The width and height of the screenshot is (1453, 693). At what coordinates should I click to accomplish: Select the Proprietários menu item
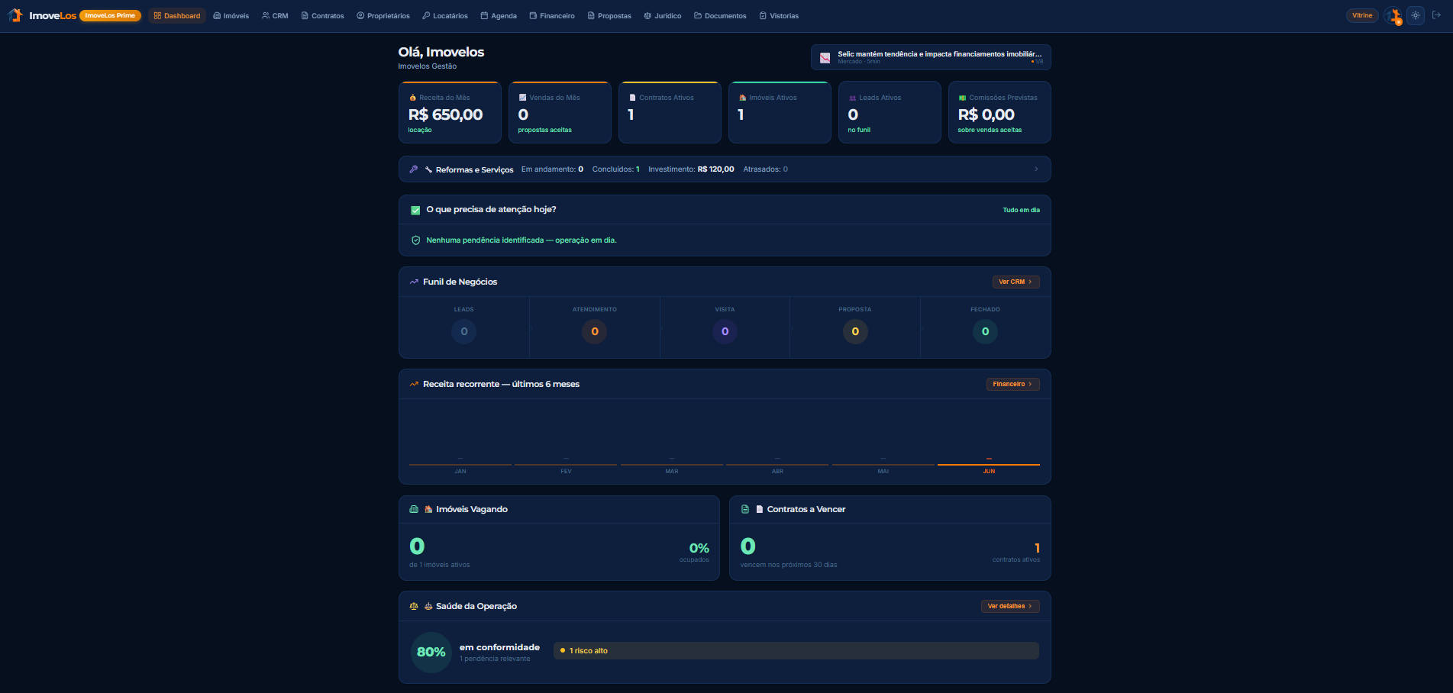383,15
